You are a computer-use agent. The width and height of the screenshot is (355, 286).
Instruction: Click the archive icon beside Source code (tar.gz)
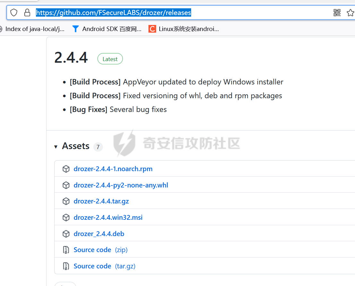click(66, 266)
